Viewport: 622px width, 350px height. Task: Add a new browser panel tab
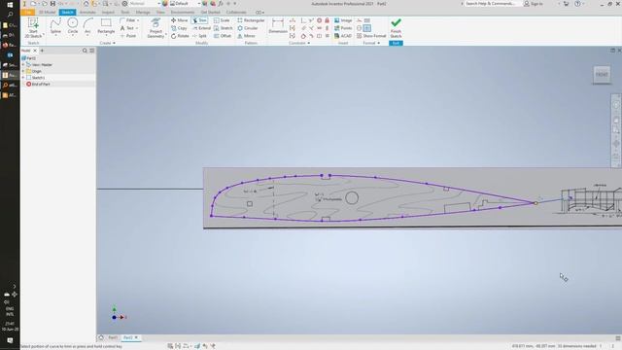coord(42,51)
